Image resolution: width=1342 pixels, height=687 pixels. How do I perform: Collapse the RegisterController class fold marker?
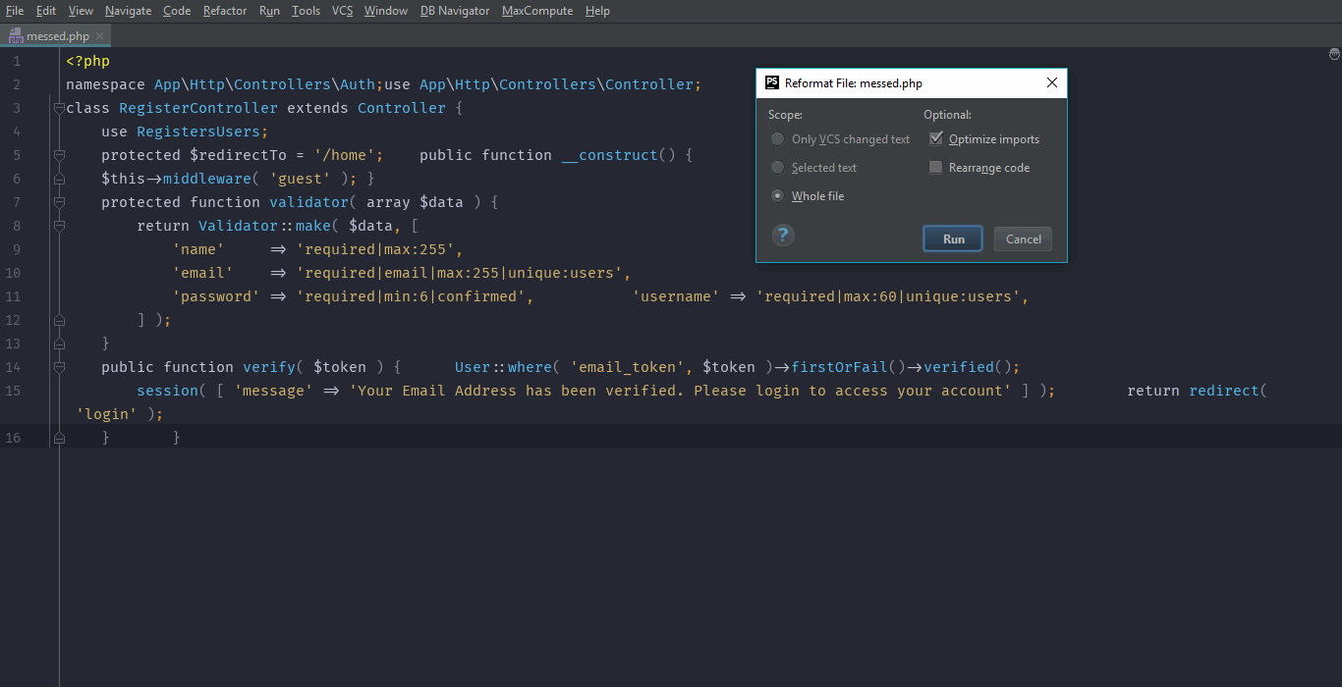click(x=59, y=108)
